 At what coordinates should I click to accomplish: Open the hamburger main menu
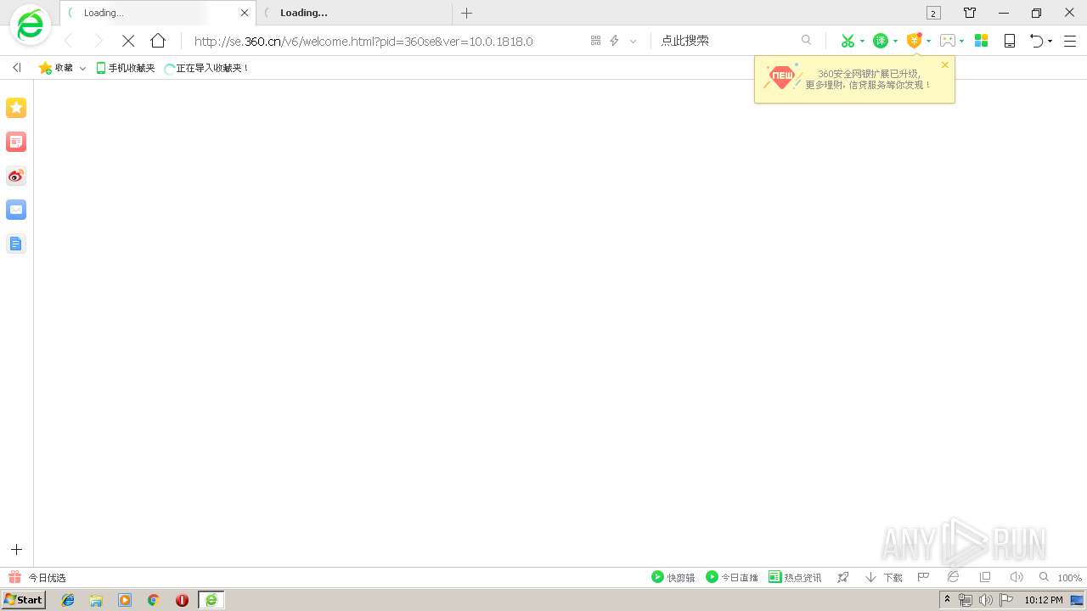pos(1070,41)
